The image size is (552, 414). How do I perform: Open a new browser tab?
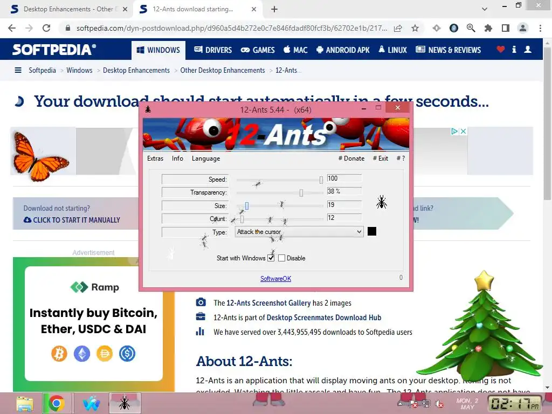[274, 10]
